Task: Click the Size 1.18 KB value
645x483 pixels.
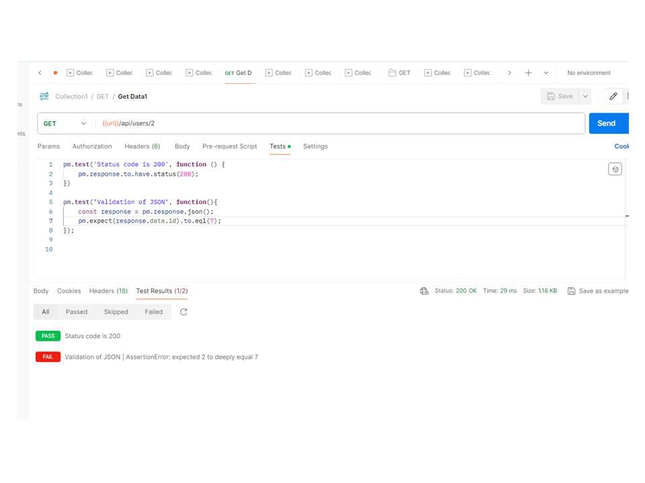Action: pyautogui.click(x=548, y=290)
